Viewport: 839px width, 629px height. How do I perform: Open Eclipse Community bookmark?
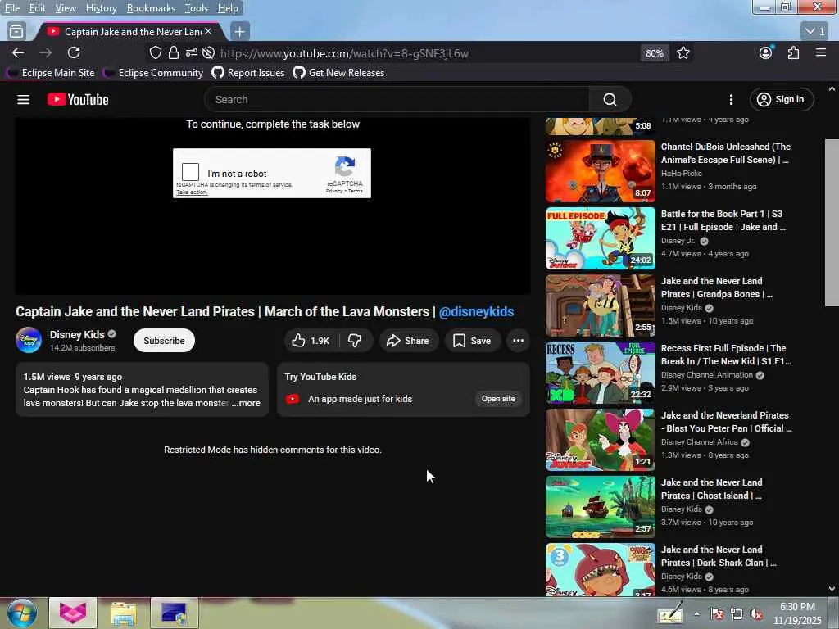point(153,73)
